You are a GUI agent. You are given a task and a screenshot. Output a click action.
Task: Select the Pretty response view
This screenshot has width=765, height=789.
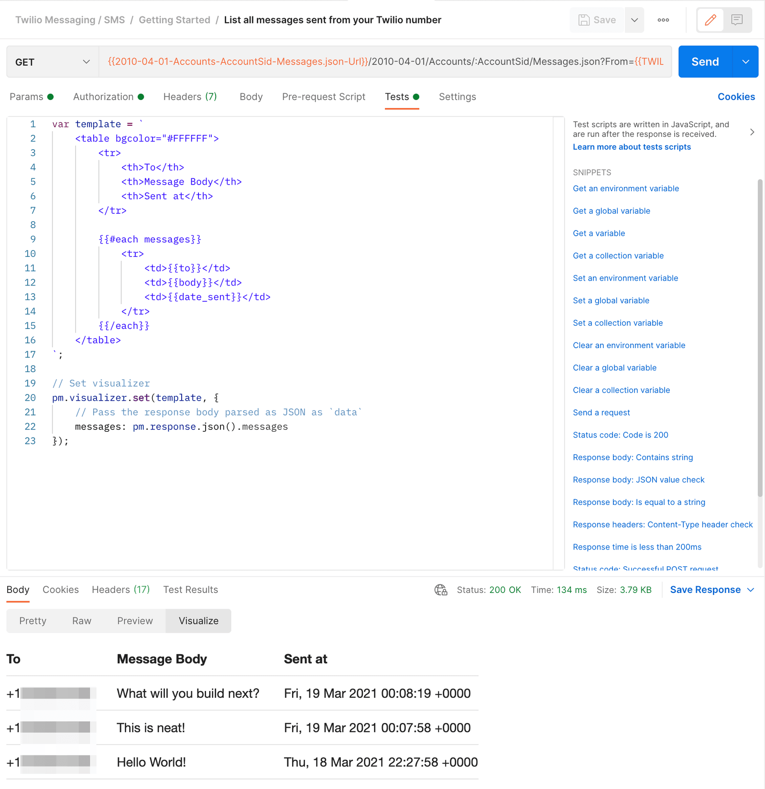[33, 621]
